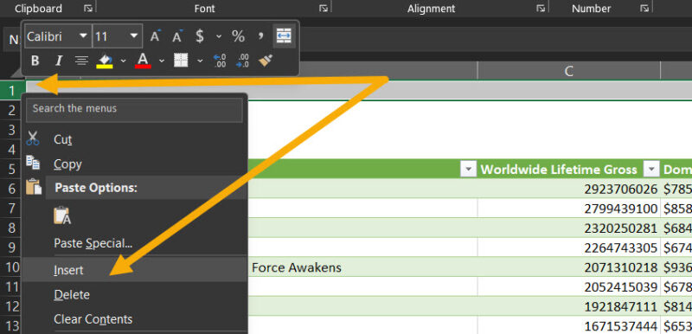Open Font group dialog launcher
The image size is (692, 334).
(324, 9)
